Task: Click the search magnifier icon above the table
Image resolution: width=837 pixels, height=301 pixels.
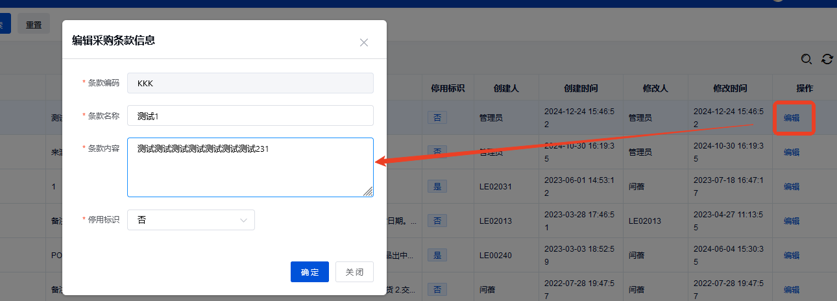Action: 807,59
